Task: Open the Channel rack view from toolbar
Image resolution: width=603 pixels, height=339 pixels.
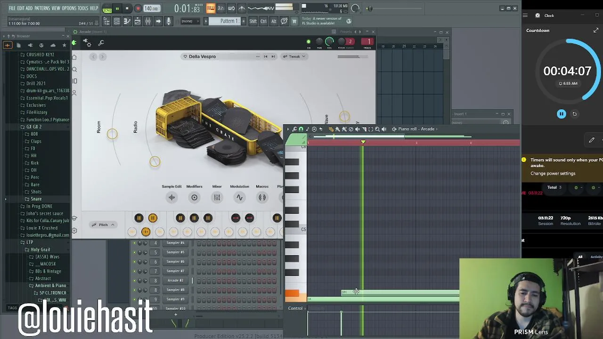Action: coord(117,21)
